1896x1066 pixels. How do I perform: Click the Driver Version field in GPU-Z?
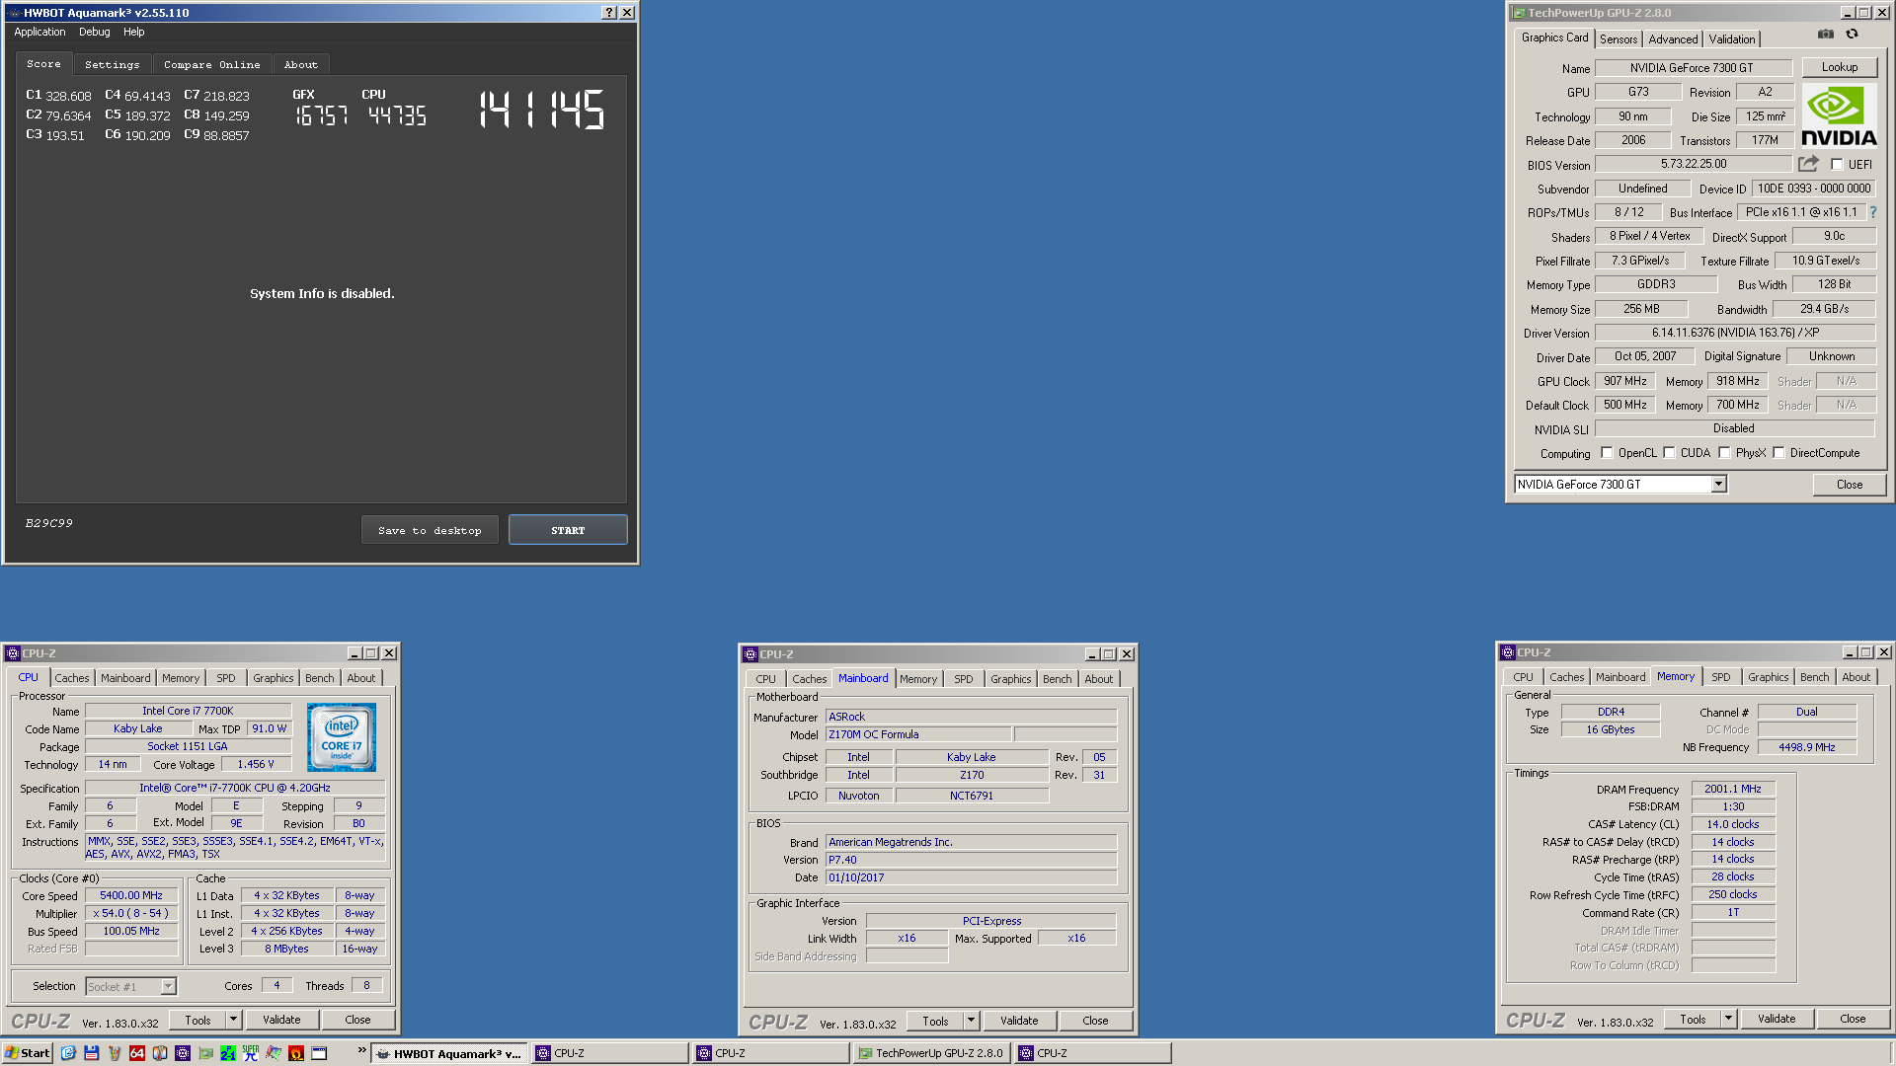(x=1735, y=333)
